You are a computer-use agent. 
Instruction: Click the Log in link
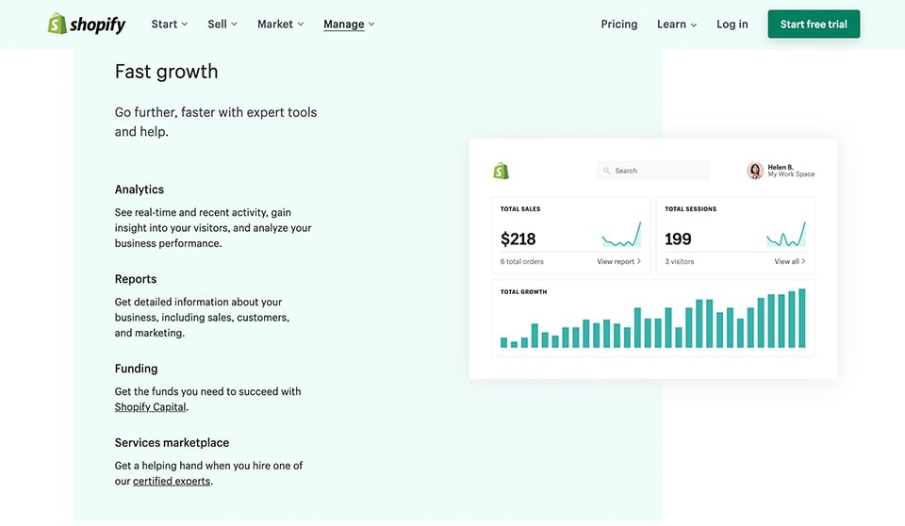click(732, 25)
